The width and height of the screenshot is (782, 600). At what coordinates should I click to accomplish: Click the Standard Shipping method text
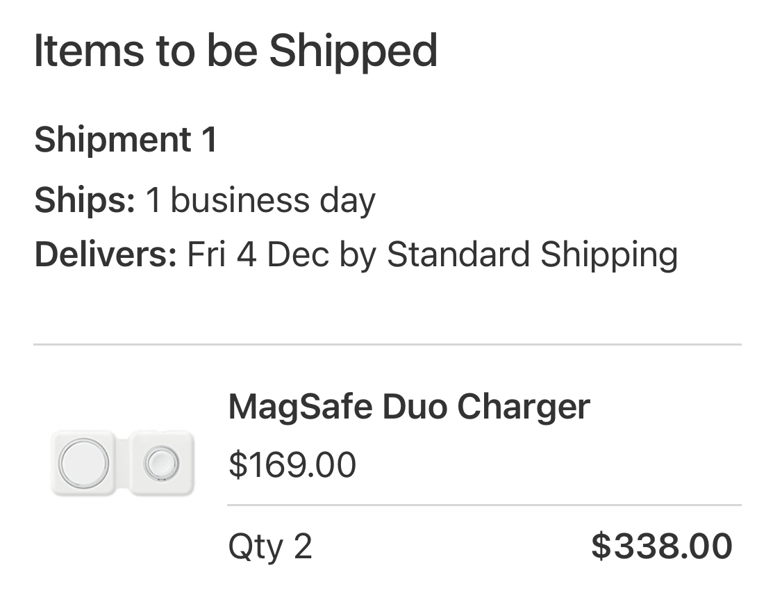coord(532,254)
